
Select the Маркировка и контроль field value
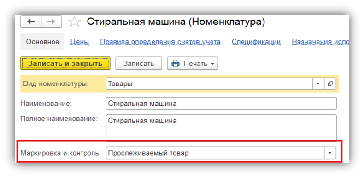click(215, 153)
